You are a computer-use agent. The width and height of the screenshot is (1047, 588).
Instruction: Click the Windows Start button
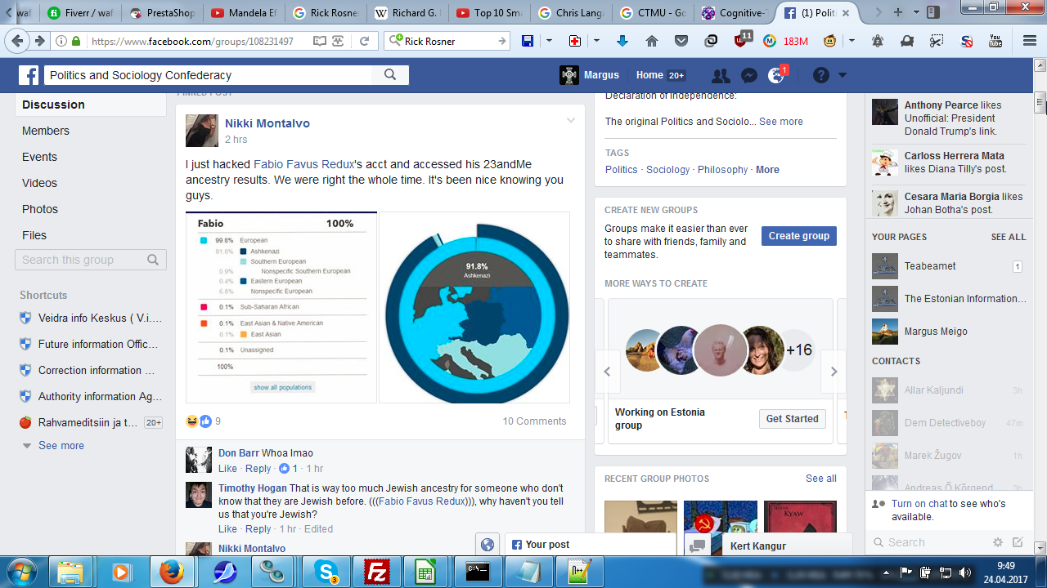(22, 571)
